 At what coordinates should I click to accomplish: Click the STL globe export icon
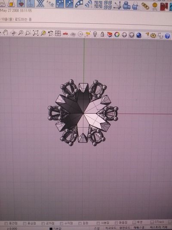tap(155, 6)
